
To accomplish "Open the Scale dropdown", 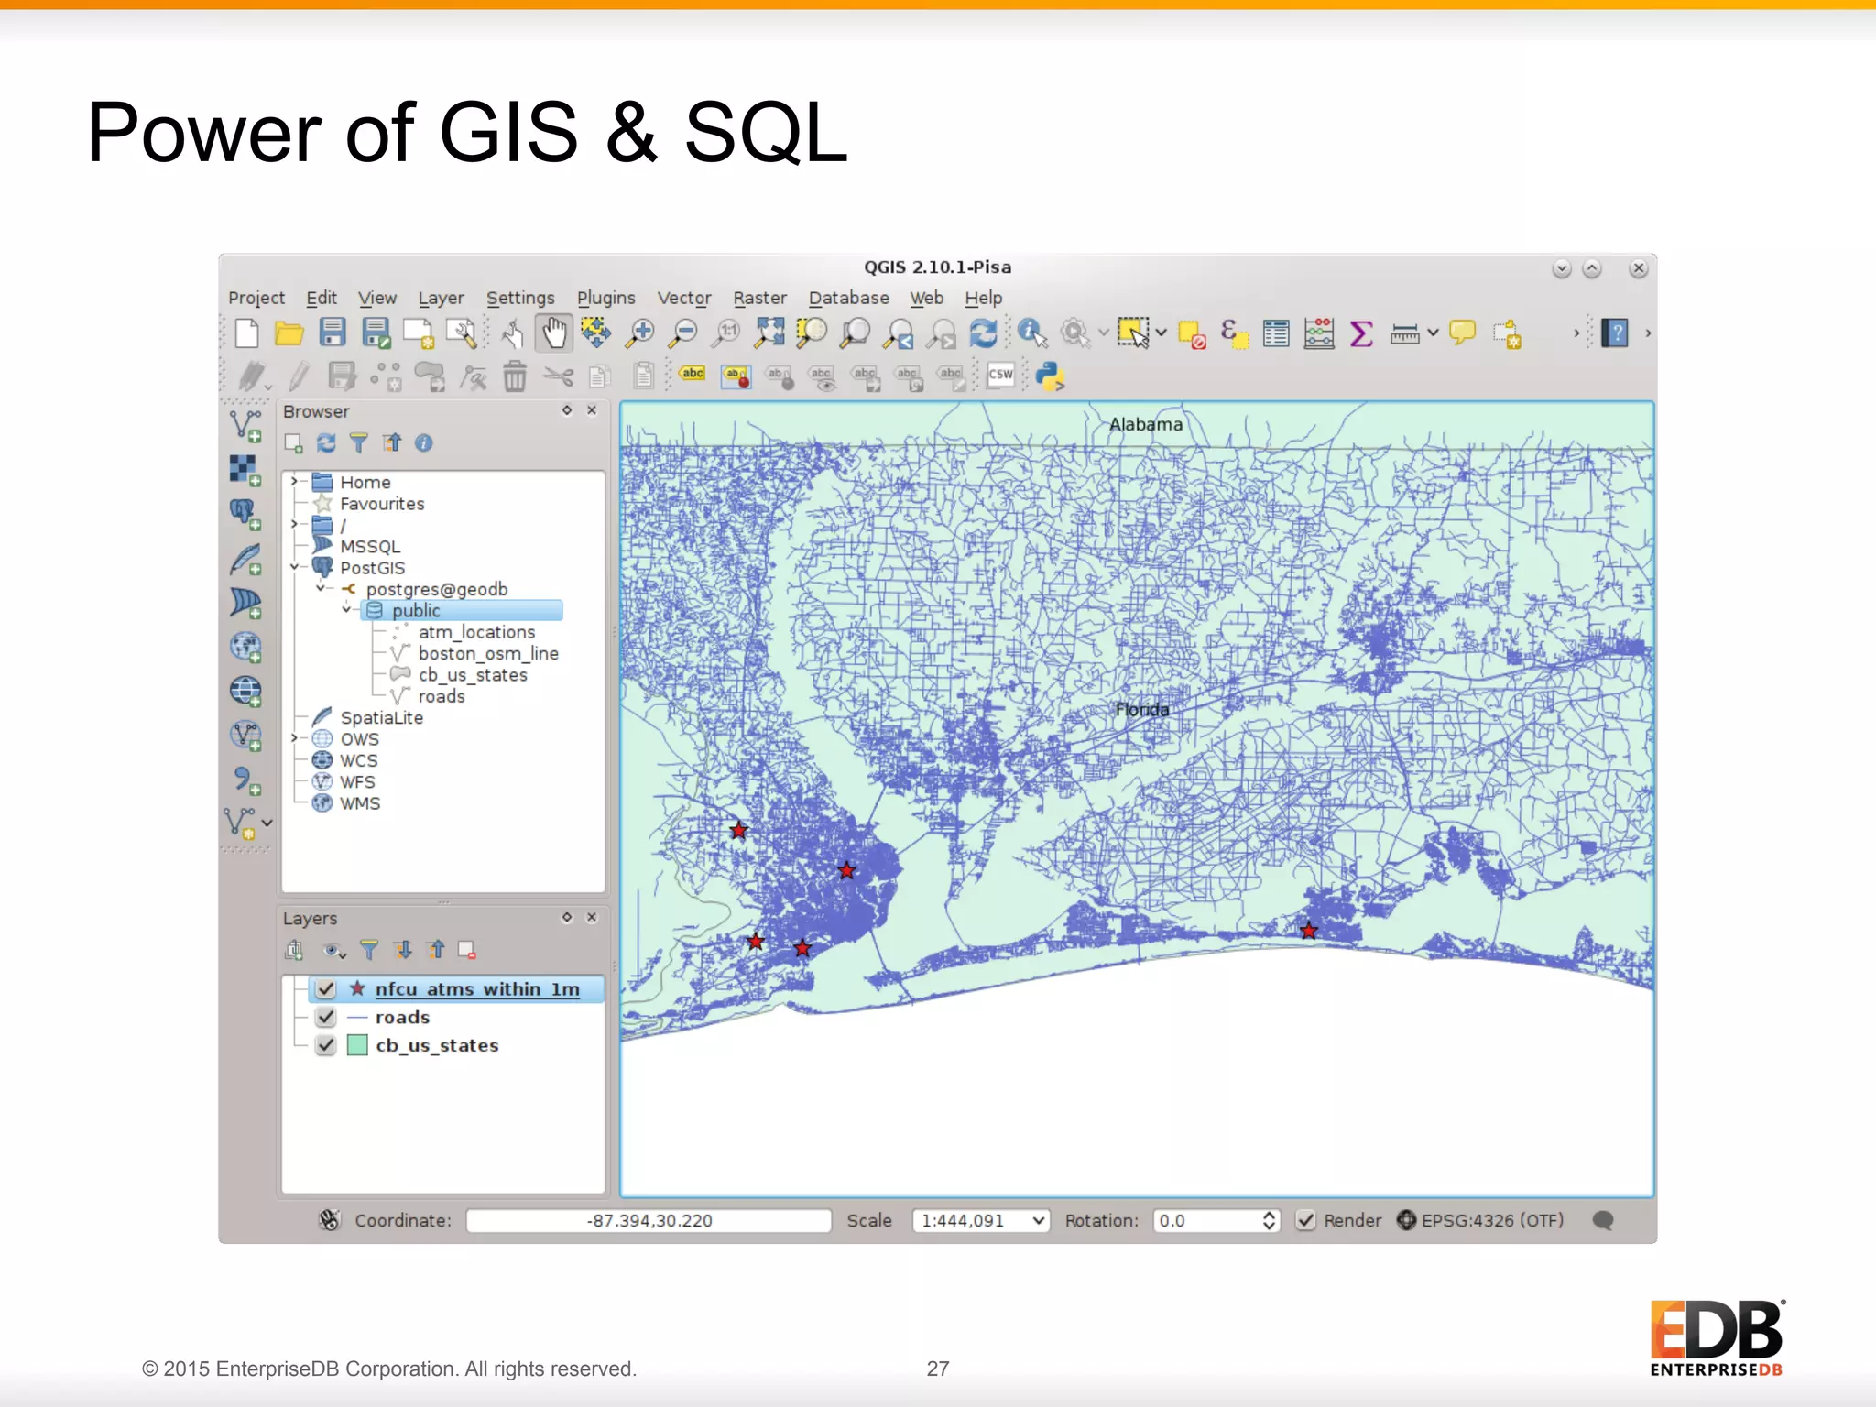I will tap(1039, 1220).
